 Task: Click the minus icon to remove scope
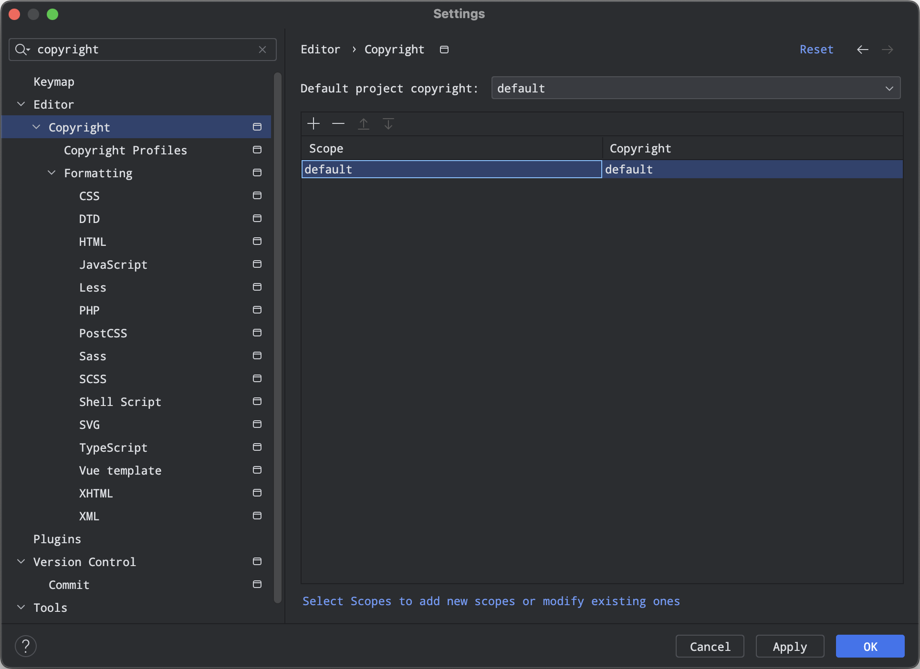click(x=338, y=124)
